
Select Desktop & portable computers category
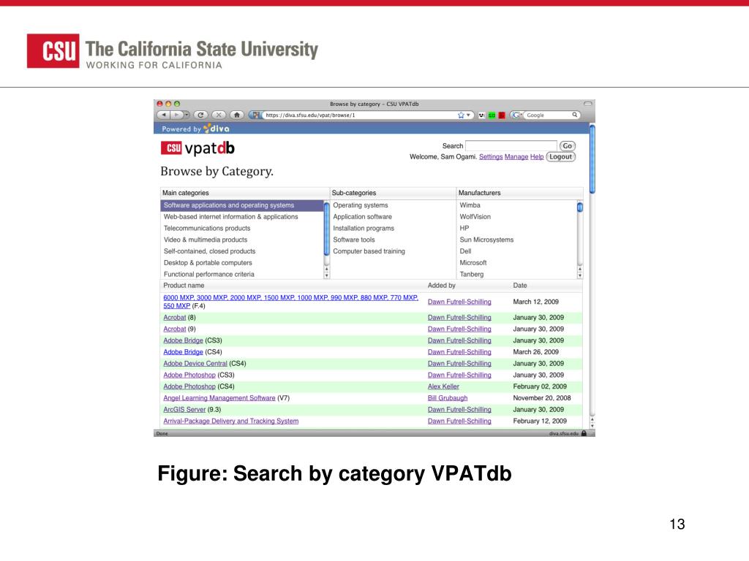(x=241, y=262)
